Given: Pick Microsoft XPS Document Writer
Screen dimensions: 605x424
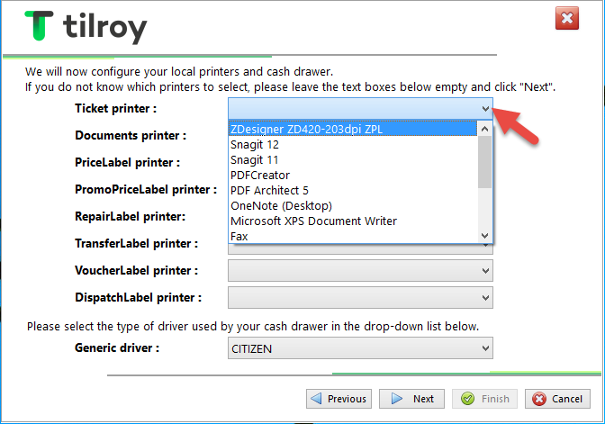Looking at the screenshot, I should coord(353,221).
